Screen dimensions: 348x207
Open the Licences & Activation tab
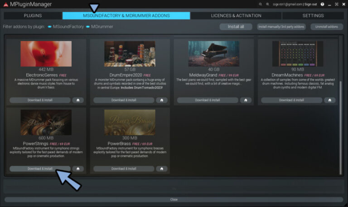tap(236, 15)
